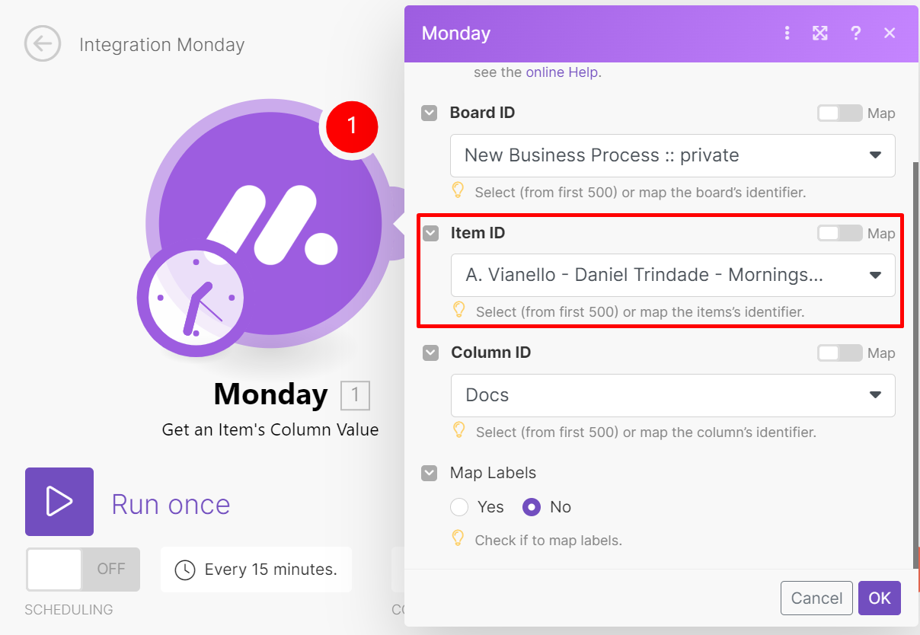Select the Yes radio for Map Labels
Viewport: 920px width, 635px height.
pyautogui.click(x=459, y=507)
